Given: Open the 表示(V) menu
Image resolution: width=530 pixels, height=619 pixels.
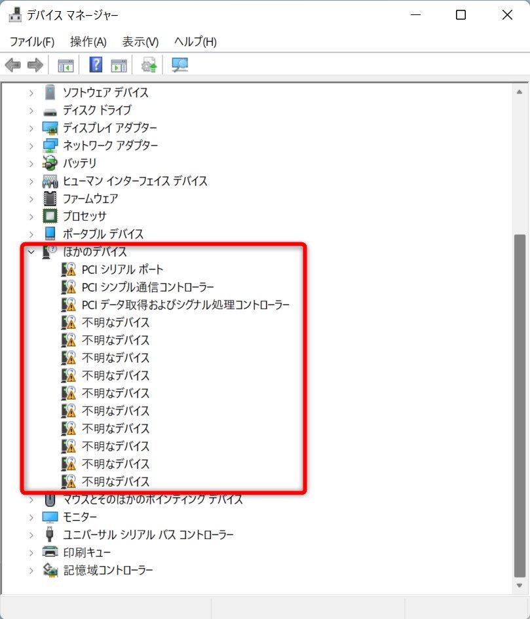Looking at the screenshot, I should click(x=140, y=41).
